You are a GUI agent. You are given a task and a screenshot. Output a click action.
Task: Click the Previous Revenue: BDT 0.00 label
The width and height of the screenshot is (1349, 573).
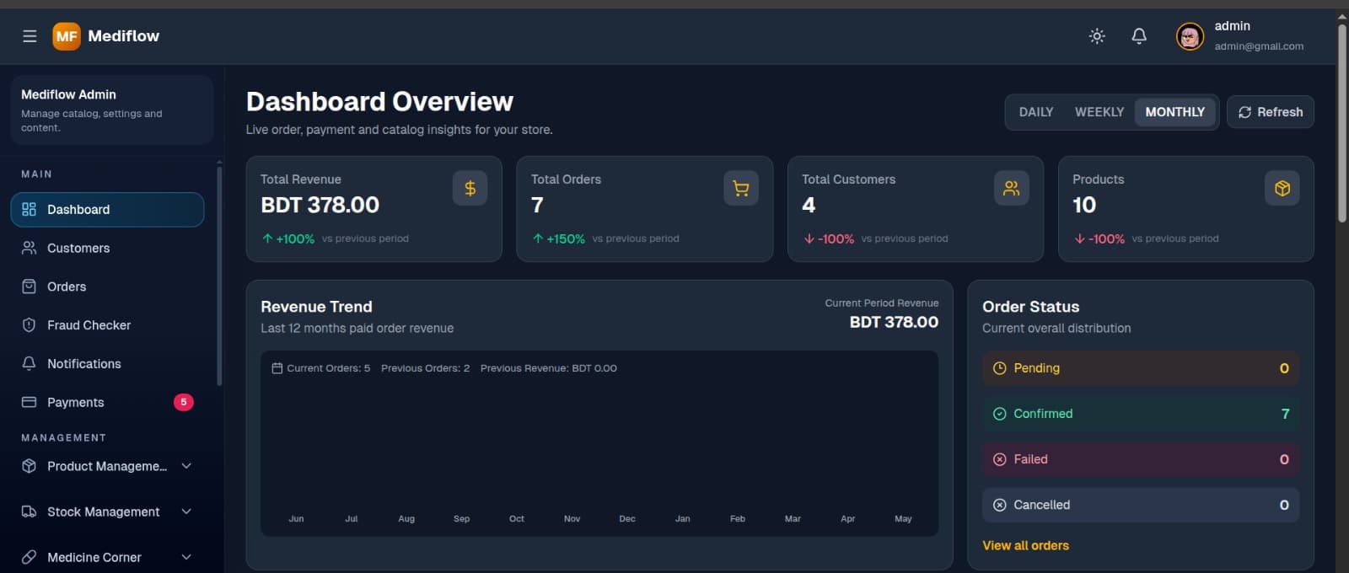click(x=549, y=368)
